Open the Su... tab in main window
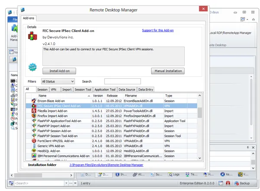The width and height of the screenshot is (260, 191). [x=156, y=174]
